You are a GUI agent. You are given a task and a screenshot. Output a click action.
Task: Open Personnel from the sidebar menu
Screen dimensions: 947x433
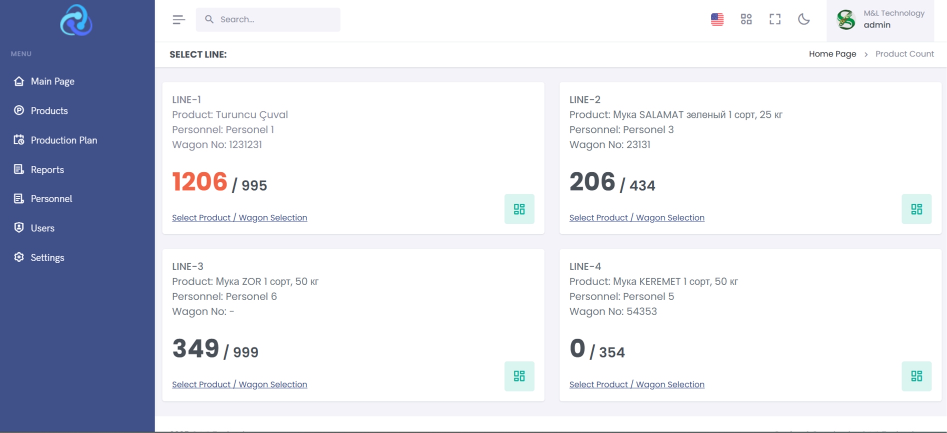pos(51,198)
